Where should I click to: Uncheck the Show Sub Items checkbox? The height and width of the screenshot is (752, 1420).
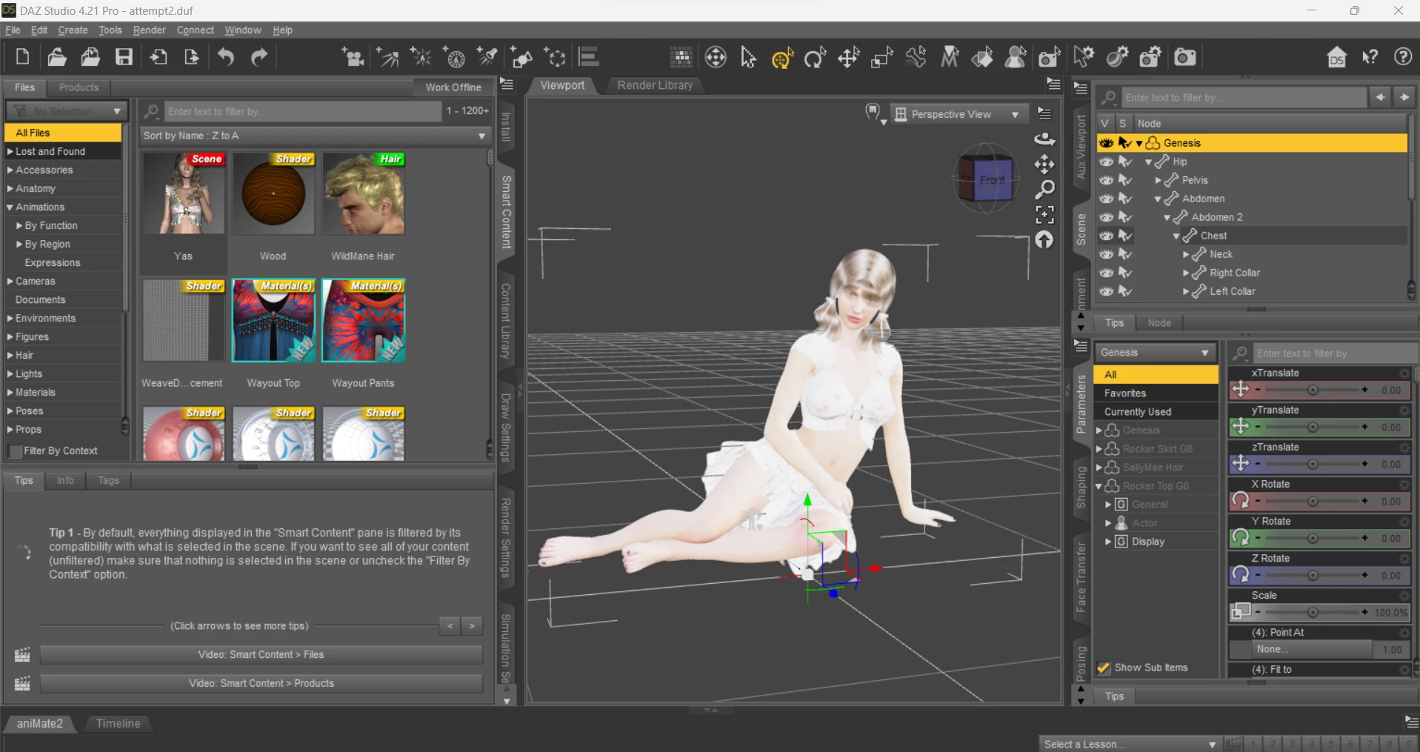pyautogui.click(x=1104, y=668)
